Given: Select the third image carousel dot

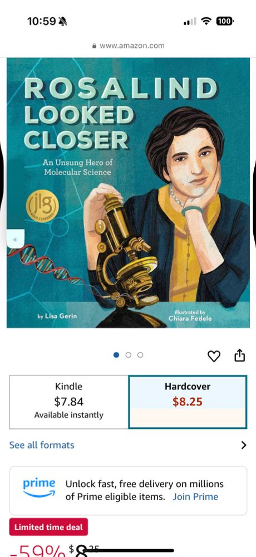Looking at the screenshot, I should coord(140,355).
